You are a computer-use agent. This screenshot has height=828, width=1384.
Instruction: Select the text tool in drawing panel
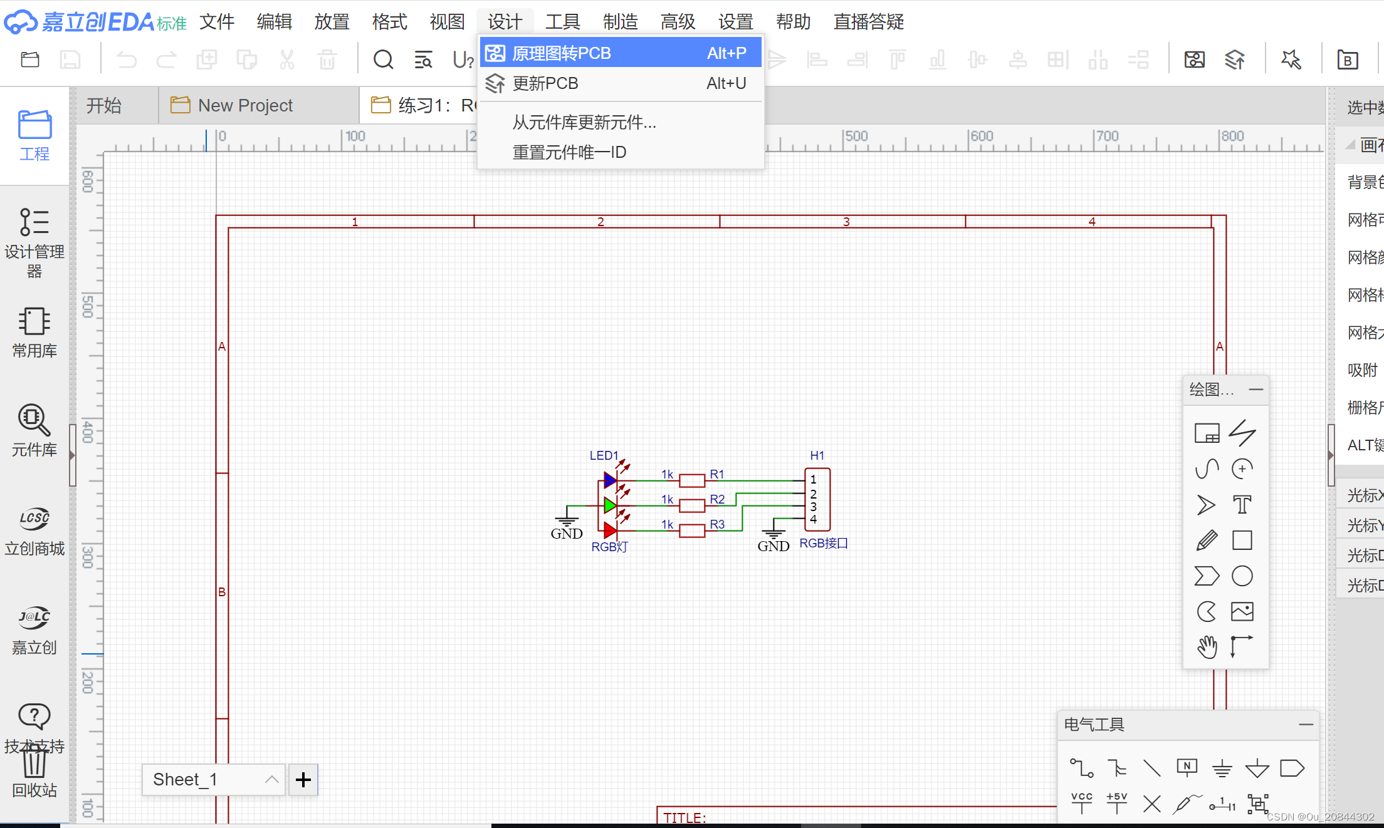coord(1242,504)
